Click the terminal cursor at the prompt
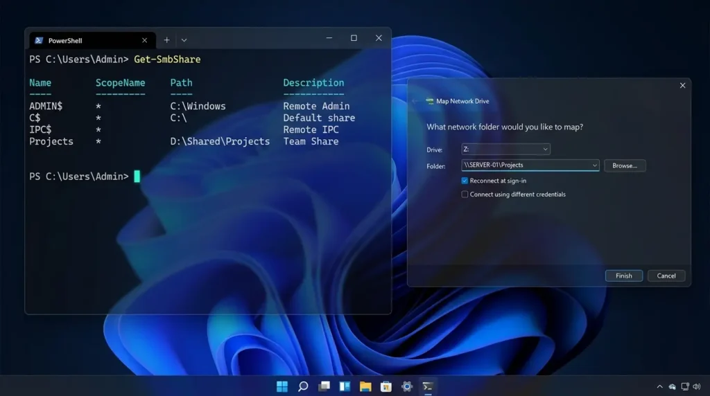 pos(137,177)
